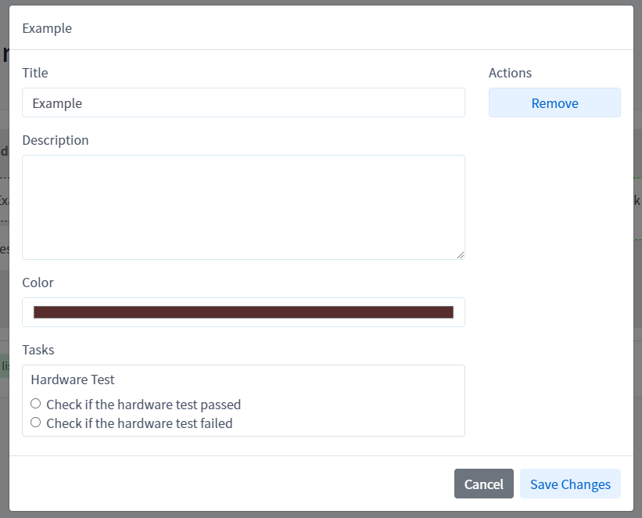Select the hardware test passed radio button
The height and width of the screenshot is (518, 642).
[x=35, y=404]
